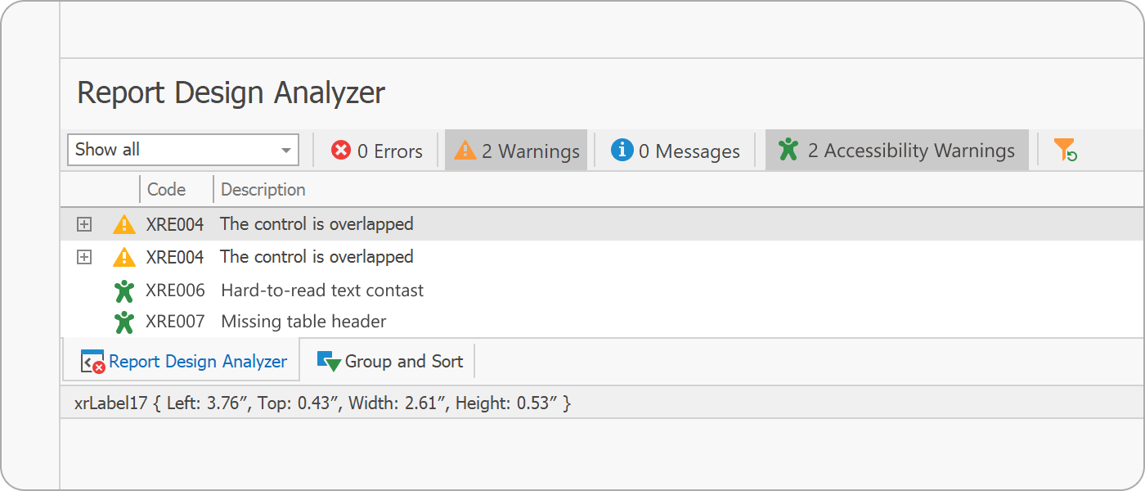Click the green accessibility figure icon in the filter bar
The image size is (1145, 491).
[x=788, y=150]
